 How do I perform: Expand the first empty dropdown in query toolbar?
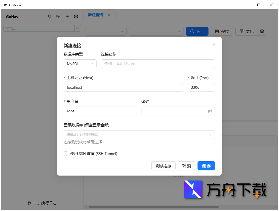(x=106, y=31)
